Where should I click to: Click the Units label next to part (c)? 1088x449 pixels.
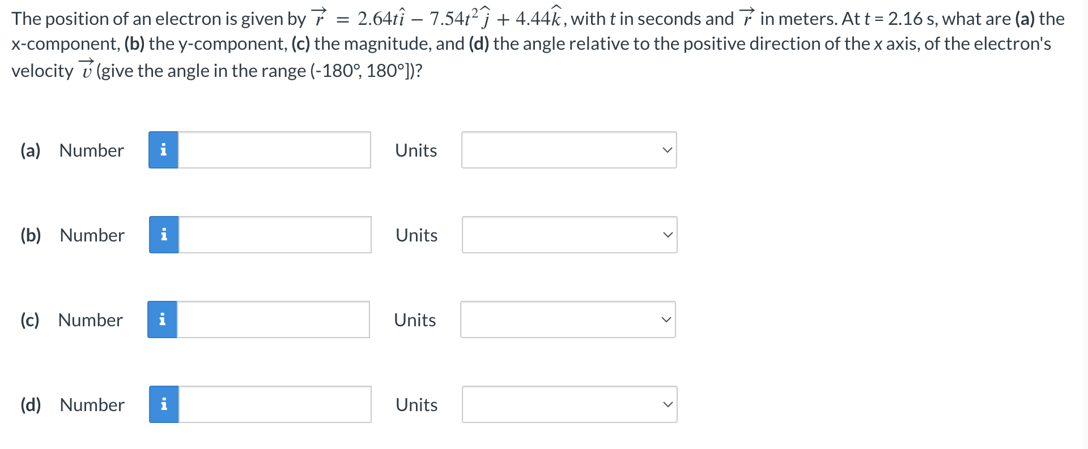click(x=415, y=320)
